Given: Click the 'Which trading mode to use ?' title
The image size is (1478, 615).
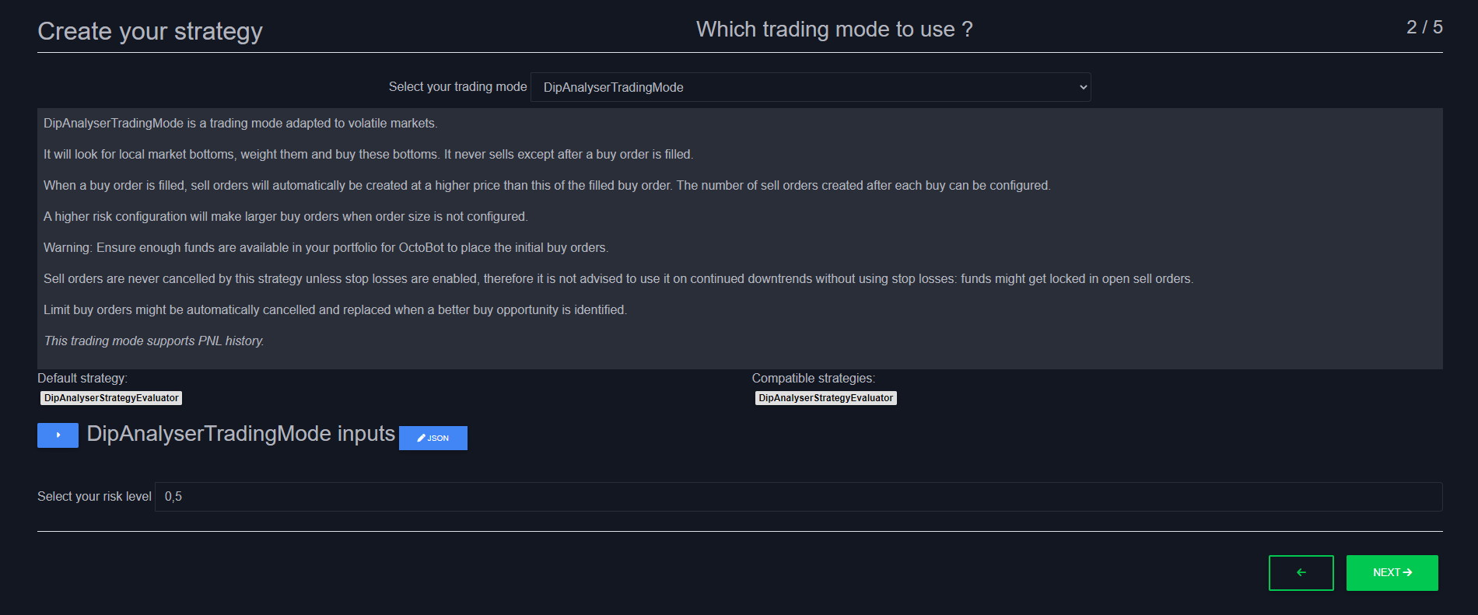Looking at the screenshot, I should [834, 30].
